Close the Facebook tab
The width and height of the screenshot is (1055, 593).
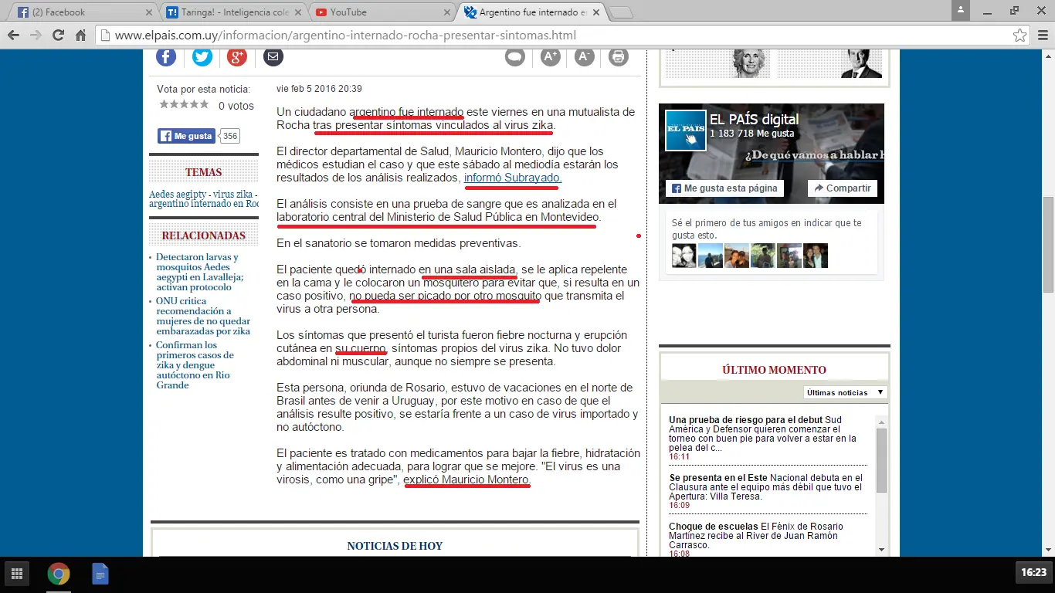pyautogui.click(x=148, y=12)
